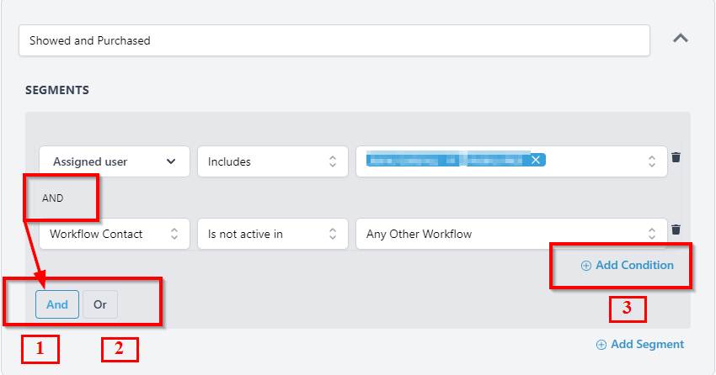Click the plus icon beside Add Segment
The width and height of the screenshot is (716, 375).
coord(601,345)
